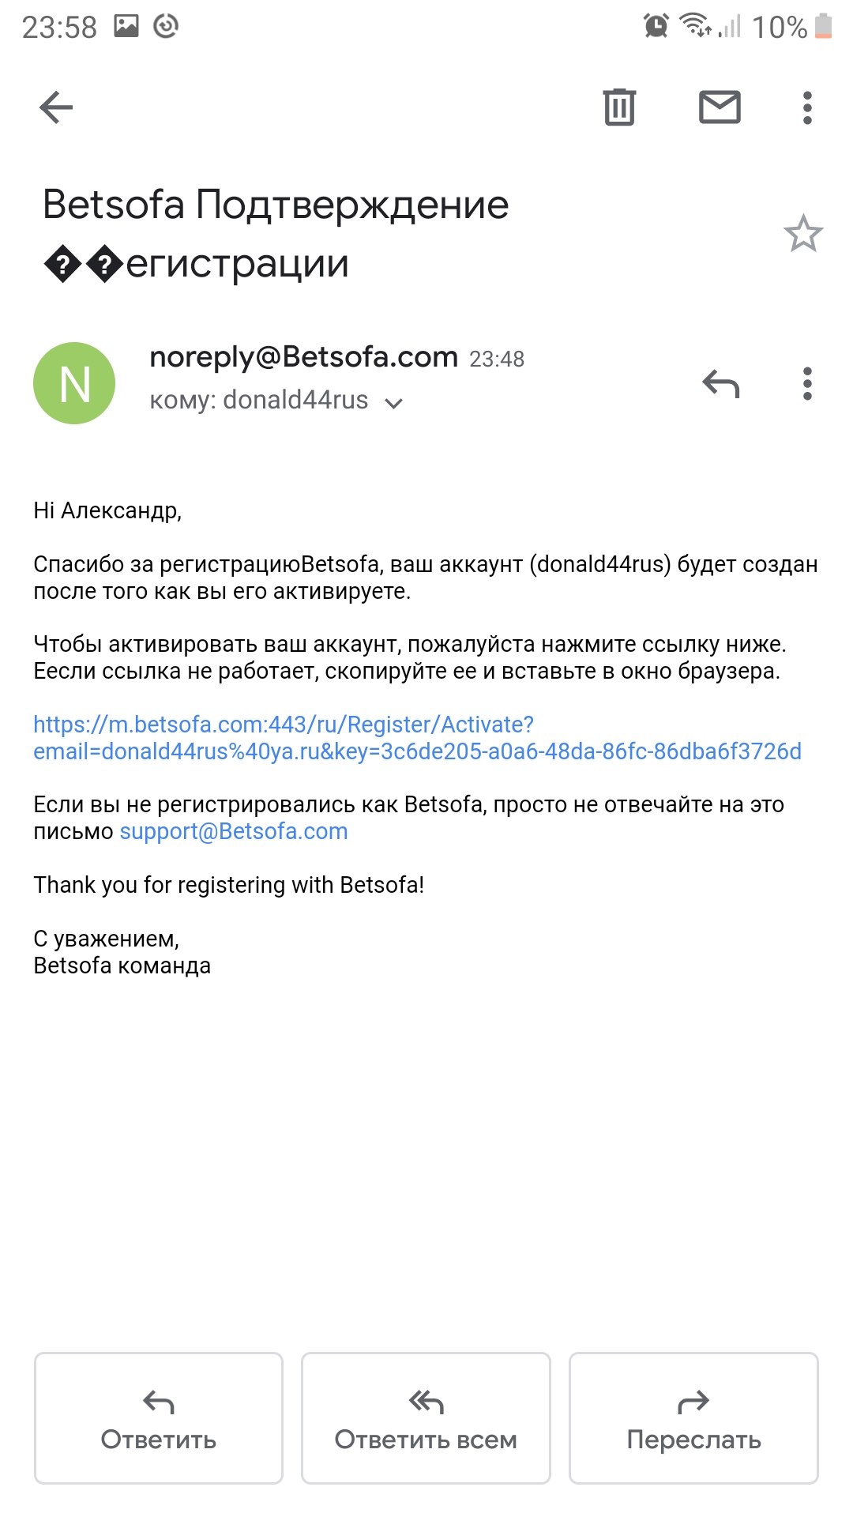Go back with the arrow icon
This screenshot has height=1517, width=853.
click(56, 107)
